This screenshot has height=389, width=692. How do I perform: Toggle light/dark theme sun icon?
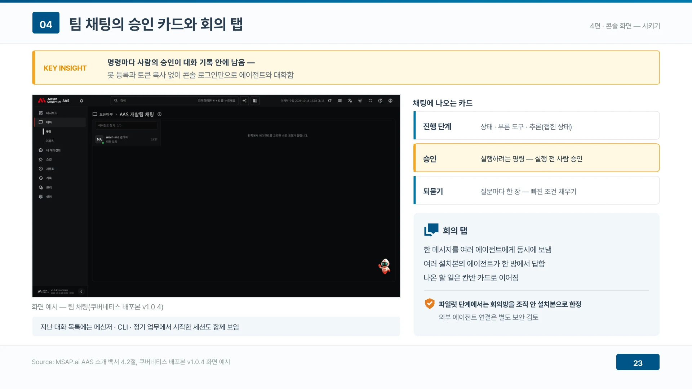click(360, 101)
